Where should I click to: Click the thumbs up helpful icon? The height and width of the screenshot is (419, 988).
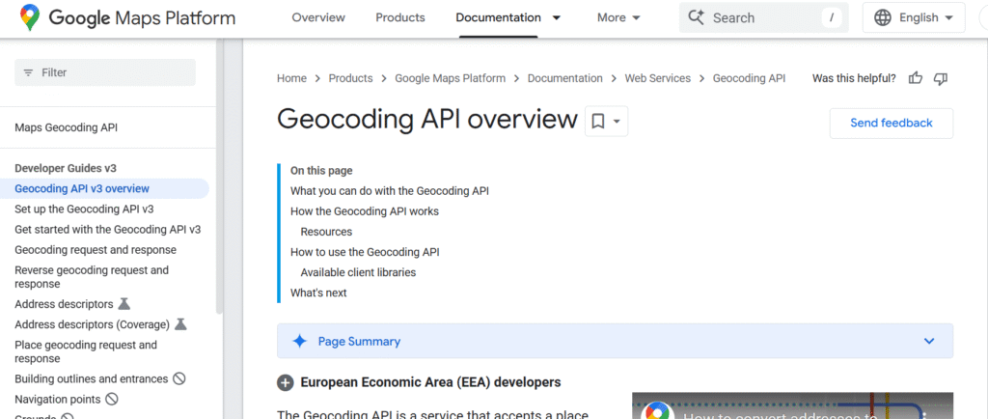pyautogui.click(x=916, y=78)
